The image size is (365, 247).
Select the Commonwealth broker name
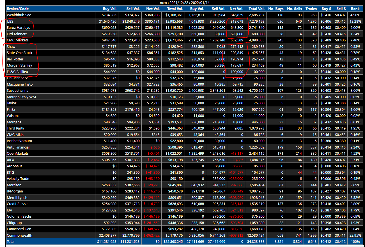pyautogui.click(x=19, y=235)
